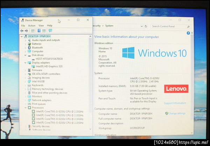Viewport: 210px width, 146px height.
Task: Select the Audio inputs and outputs speaker icon
Action: [x=29, y=40]
